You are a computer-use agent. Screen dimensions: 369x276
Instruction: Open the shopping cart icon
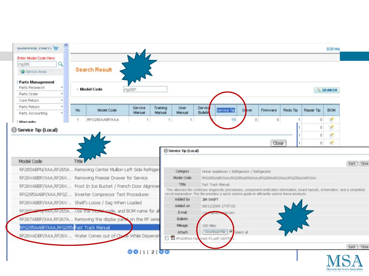(x=56, y=48)
